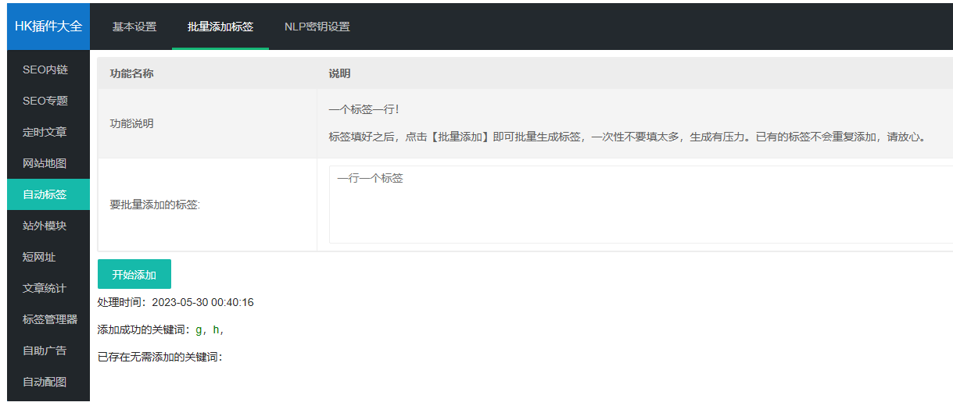This screenshot has width=953, height=420.
Task: Open 短网址 from the sidebar
Action: [39, 257]
